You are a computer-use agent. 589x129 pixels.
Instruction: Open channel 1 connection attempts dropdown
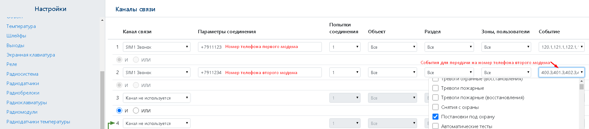tap(345, 47)
